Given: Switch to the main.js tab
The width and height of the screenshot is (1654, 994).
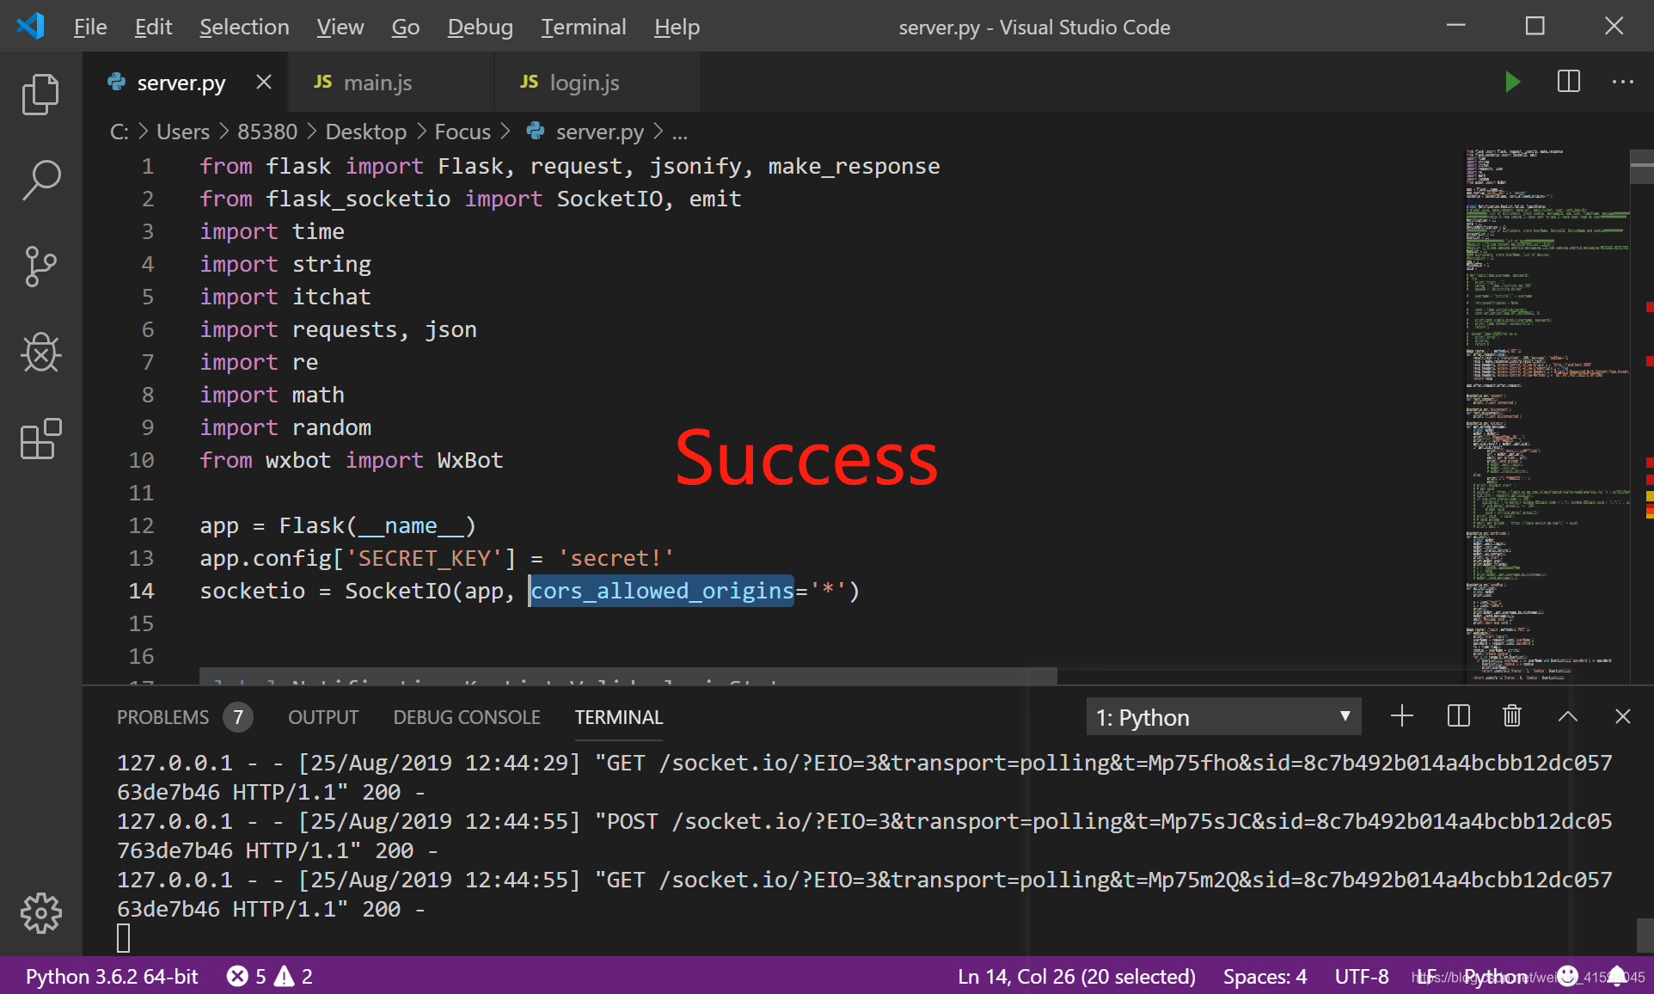Looking at the screenshot, I should point(377,82).
